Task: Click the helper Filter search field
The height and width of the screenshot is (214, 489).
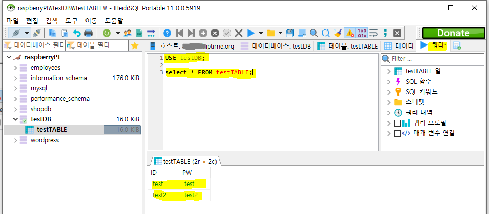Action: (x=432, y=59)
